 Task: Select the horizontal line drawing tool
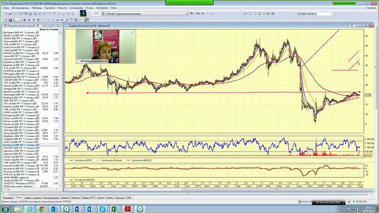click(x=49, y=20)
